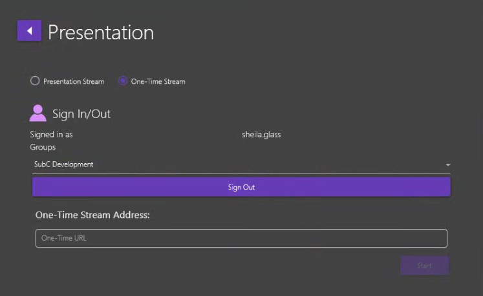Screen dimensions: 483x296
Task: Click the One-Time Stream Address label
Action: [x=92, y=215]
